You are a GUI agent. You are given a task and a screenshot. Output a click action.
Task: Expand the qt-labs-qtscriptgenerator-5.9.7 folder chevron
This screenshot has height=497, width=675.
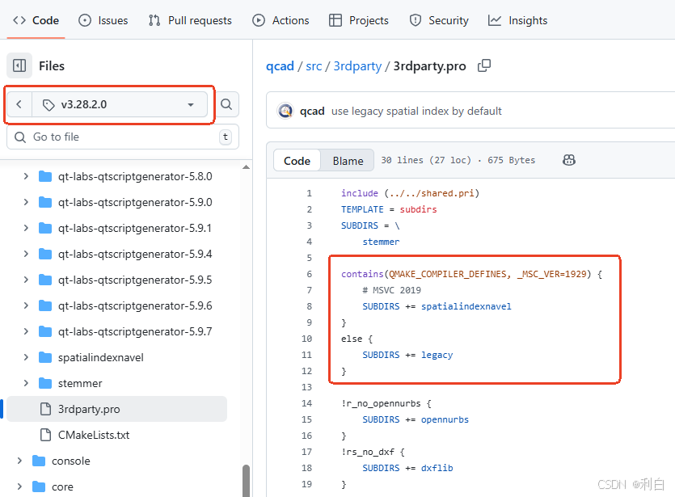click(x=26, y=332)
